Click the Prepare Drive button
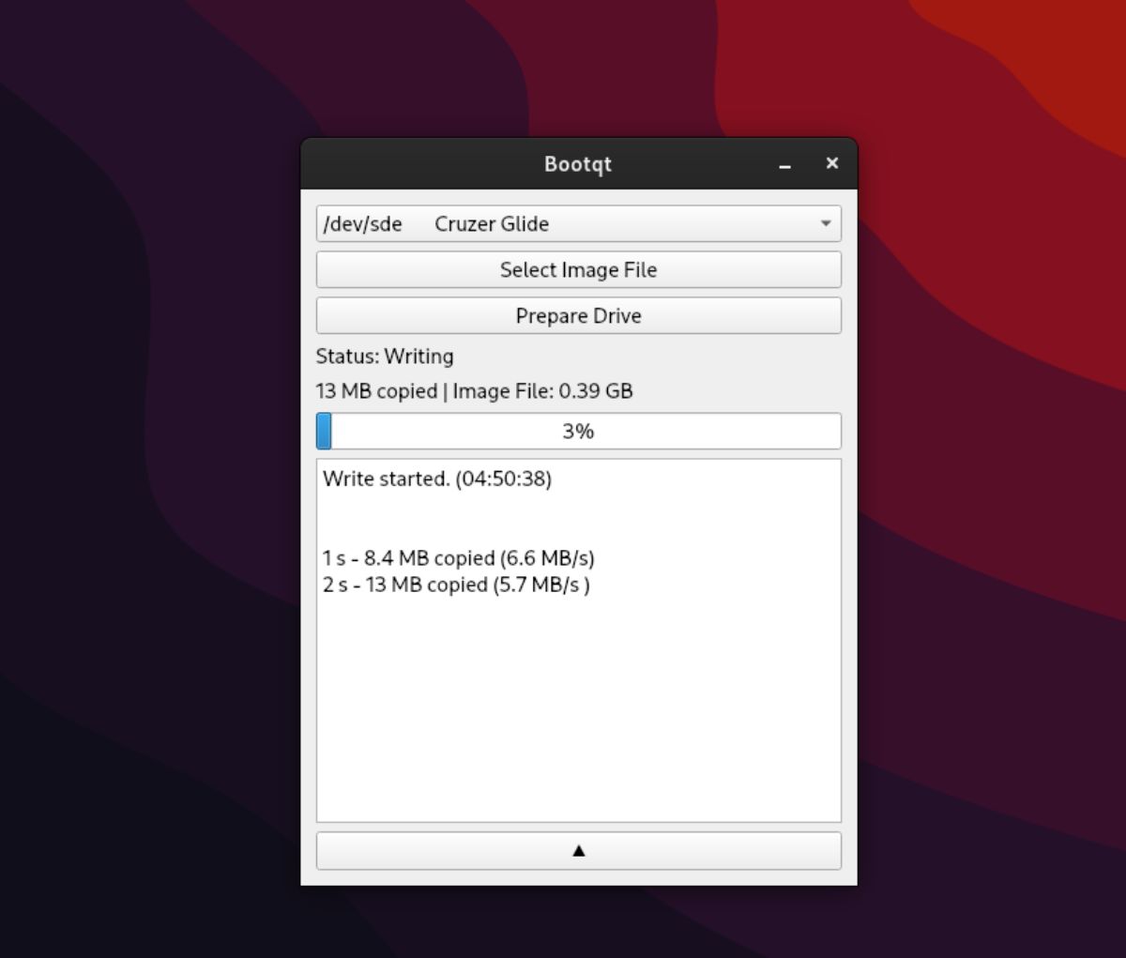Image resolution: width=1126 pixels, height=958 pixels. click(x=578, y=315)
